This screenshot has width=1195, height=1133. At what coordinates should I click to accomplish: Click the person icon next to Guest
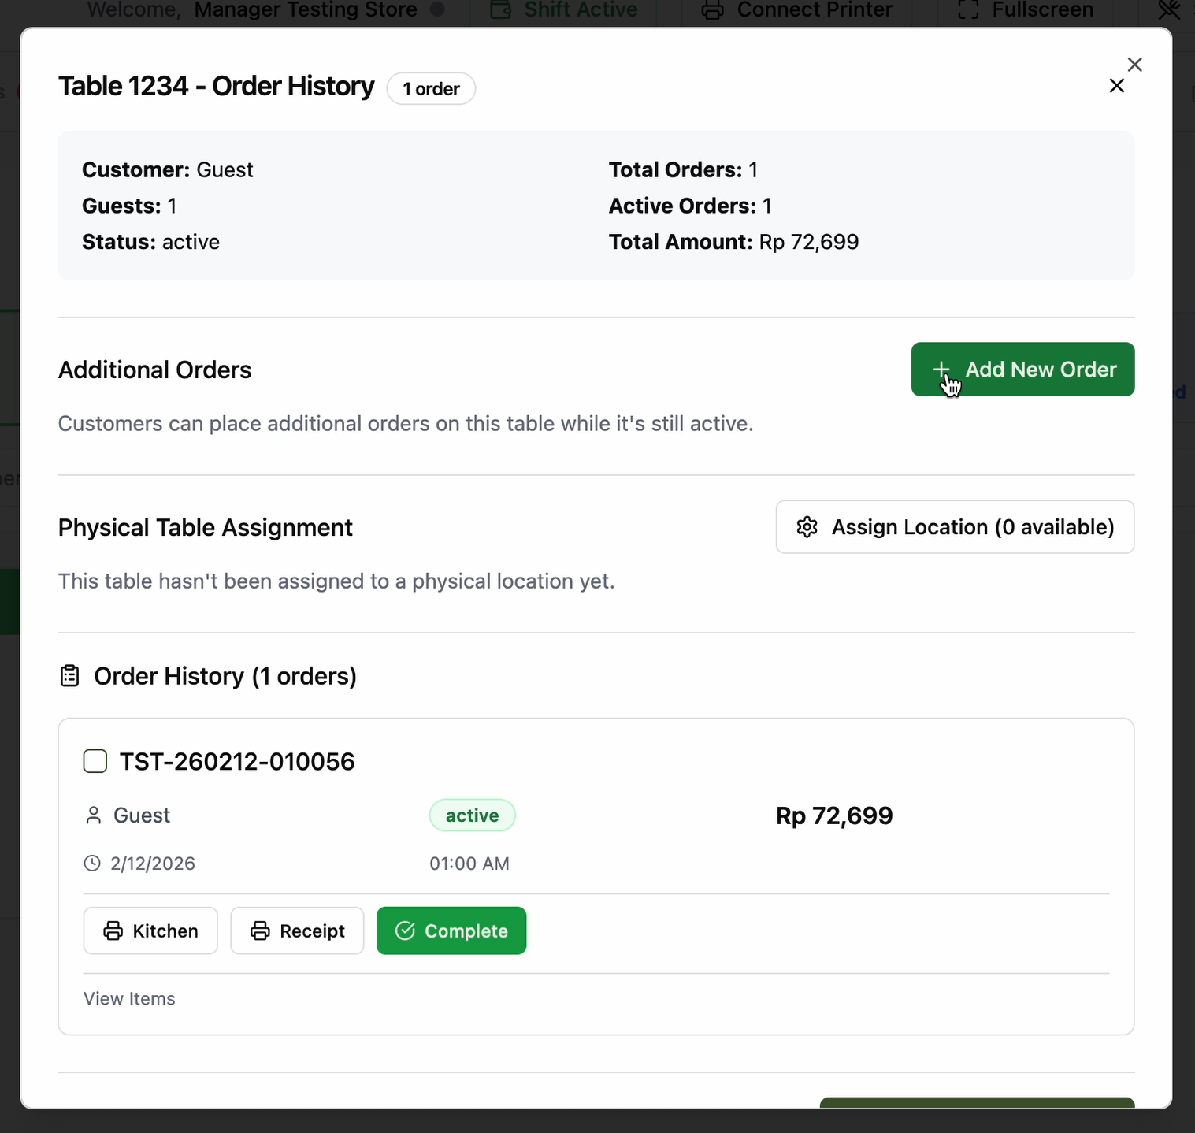[94, 815]
